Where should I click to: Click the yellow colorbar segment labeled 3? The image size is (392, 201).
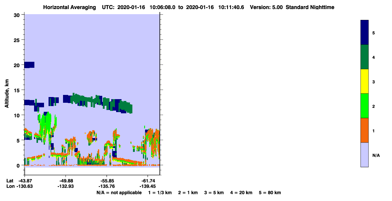365,81
